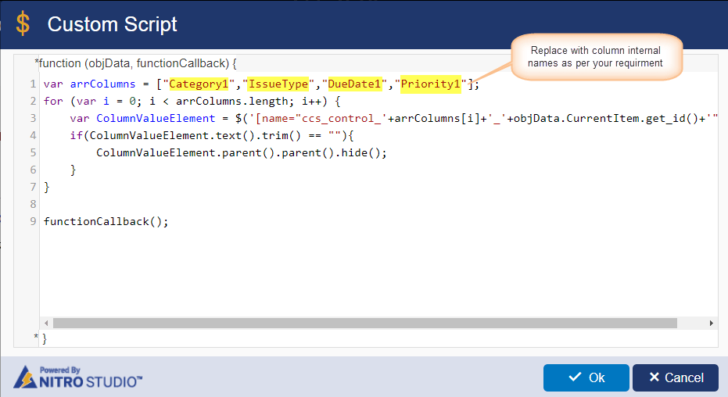
Task: Place the cursor on line 9 functionCallback()
Action: (x=106, y=222)
